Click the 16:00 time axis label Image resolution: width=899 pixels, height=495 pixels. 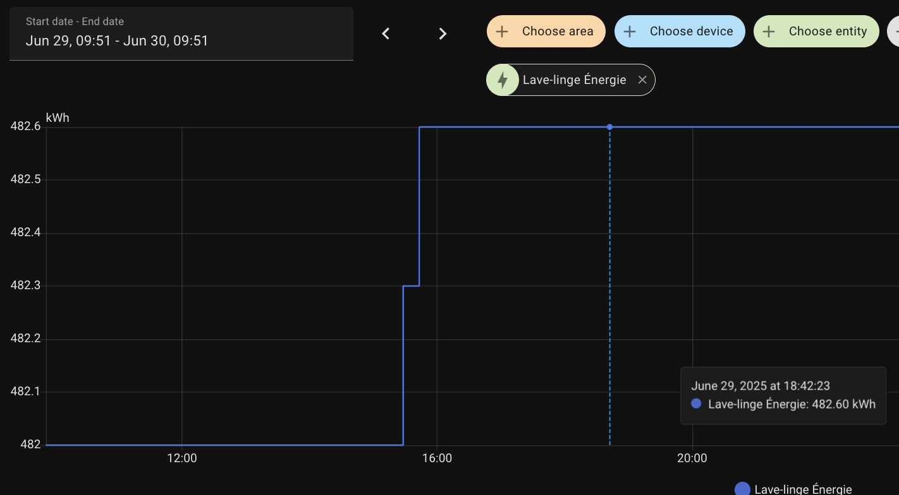click(x=437, y=458)
